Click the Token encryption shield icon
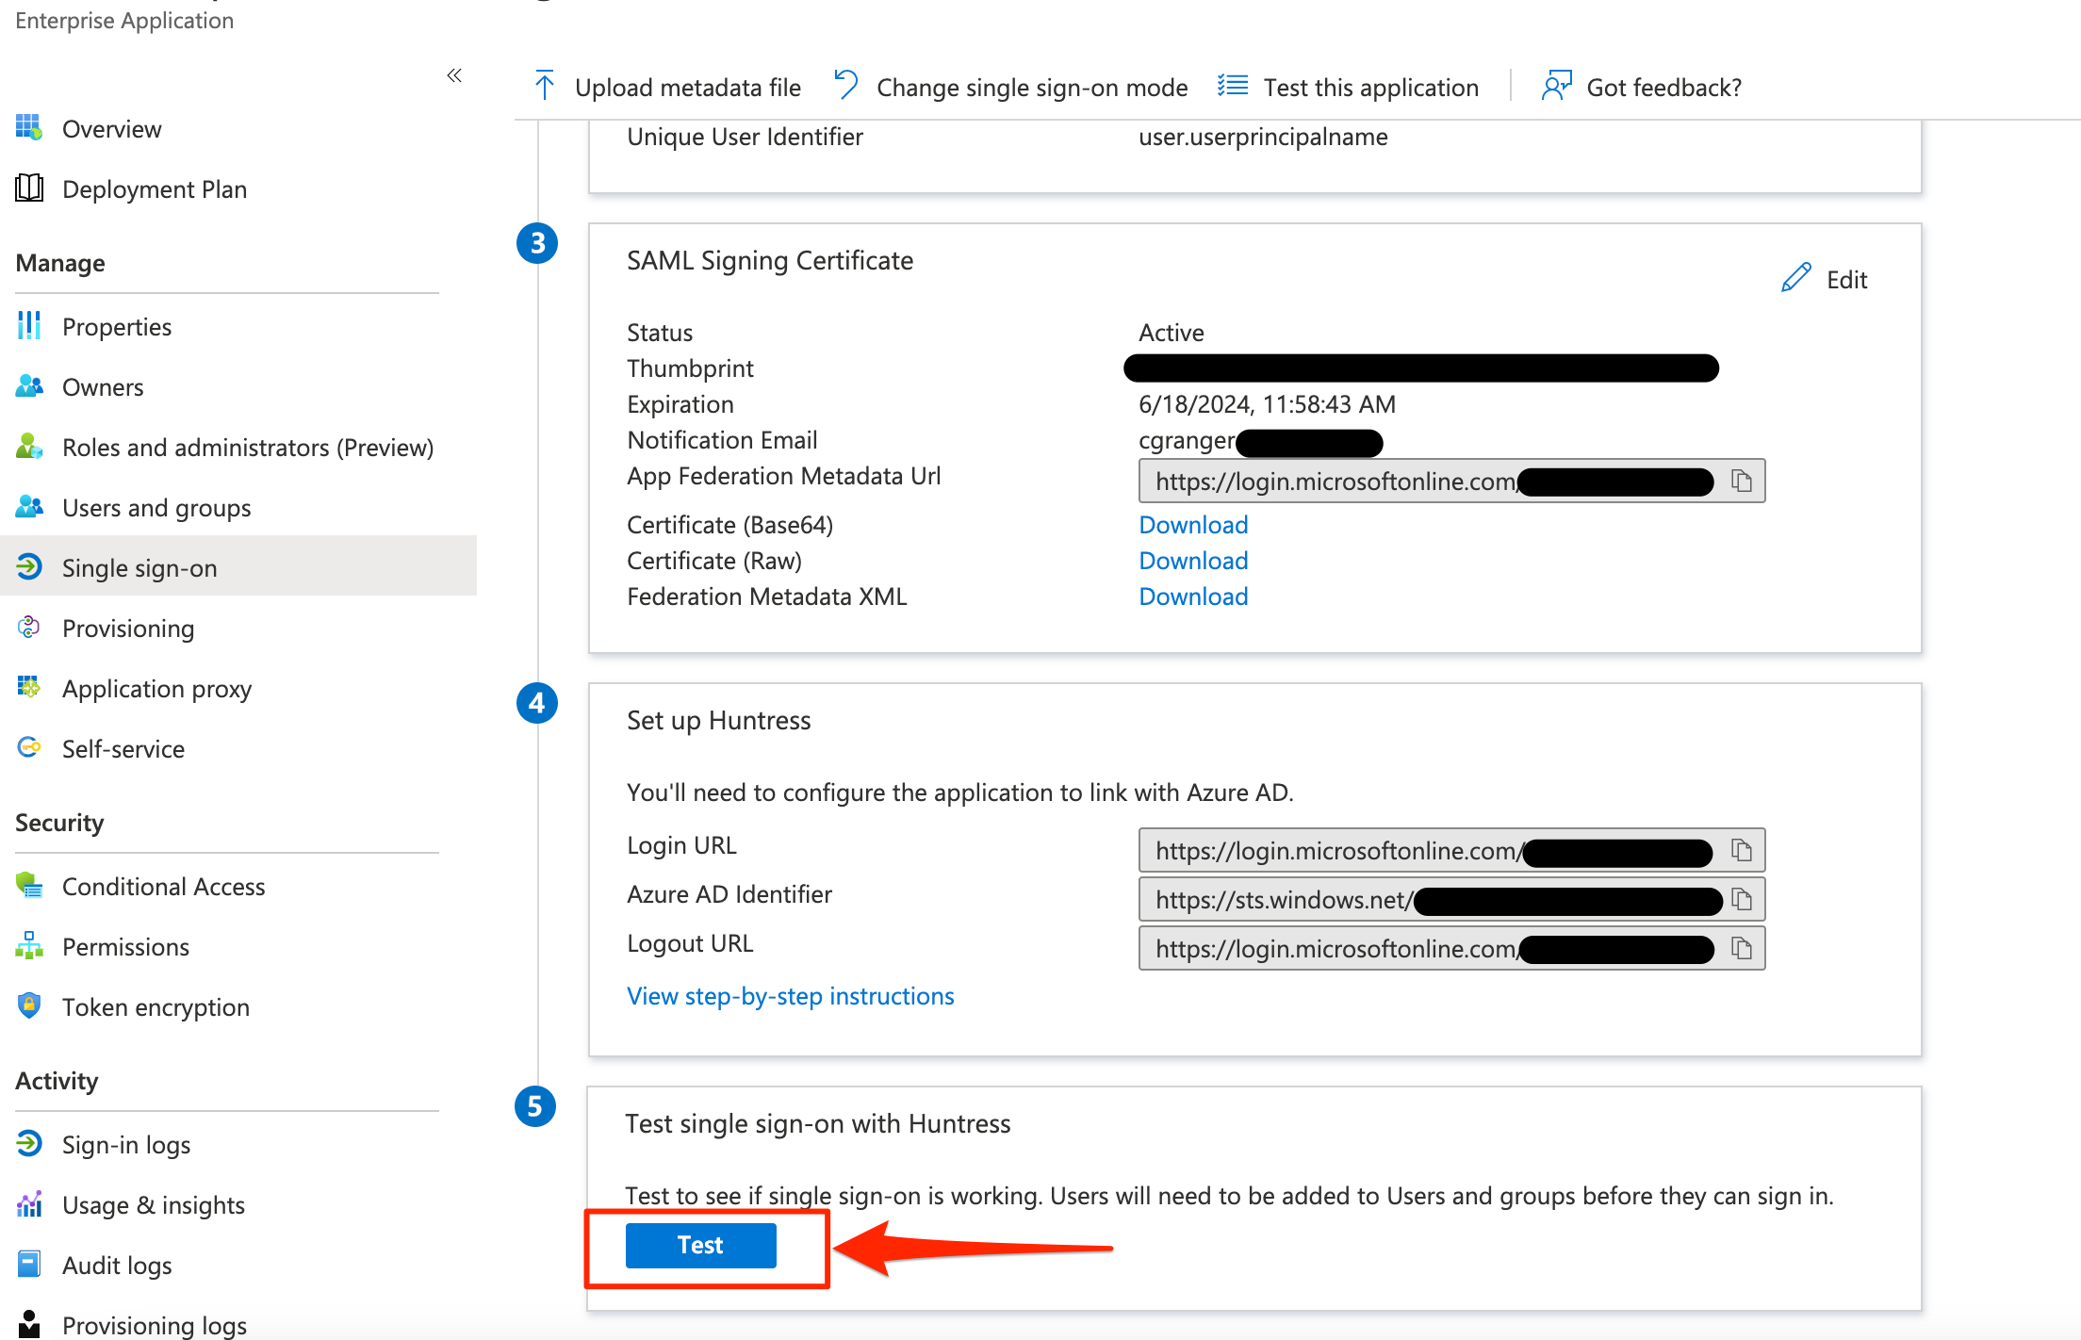The image size is (2081, 1340). (x=29, y=1005)
